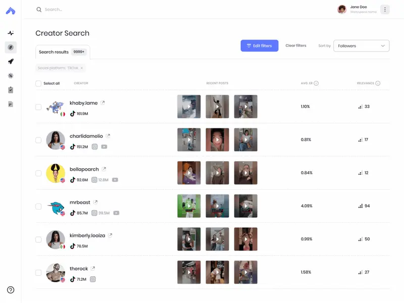Open the Jane Doe profile avatar
Screen dimensions: 404x303
click(x=342, y=10)
